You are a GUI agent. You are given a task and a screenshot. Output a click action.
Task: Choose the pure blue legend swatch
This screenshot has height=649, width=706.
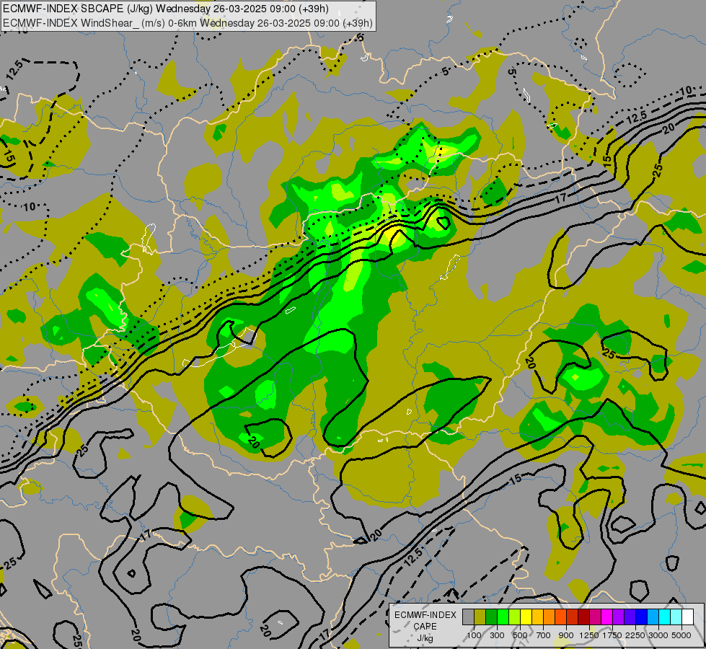pos(642,617)
